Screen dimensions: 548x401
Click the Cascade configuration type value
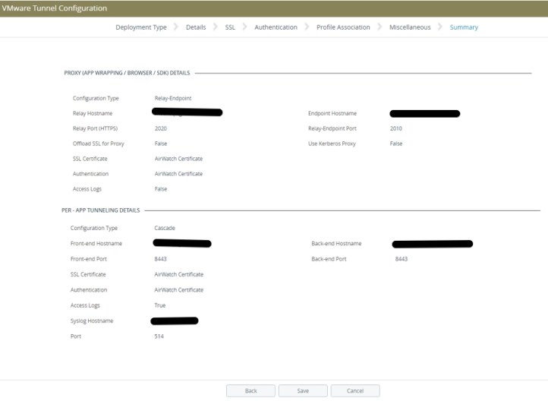point(165,228)
